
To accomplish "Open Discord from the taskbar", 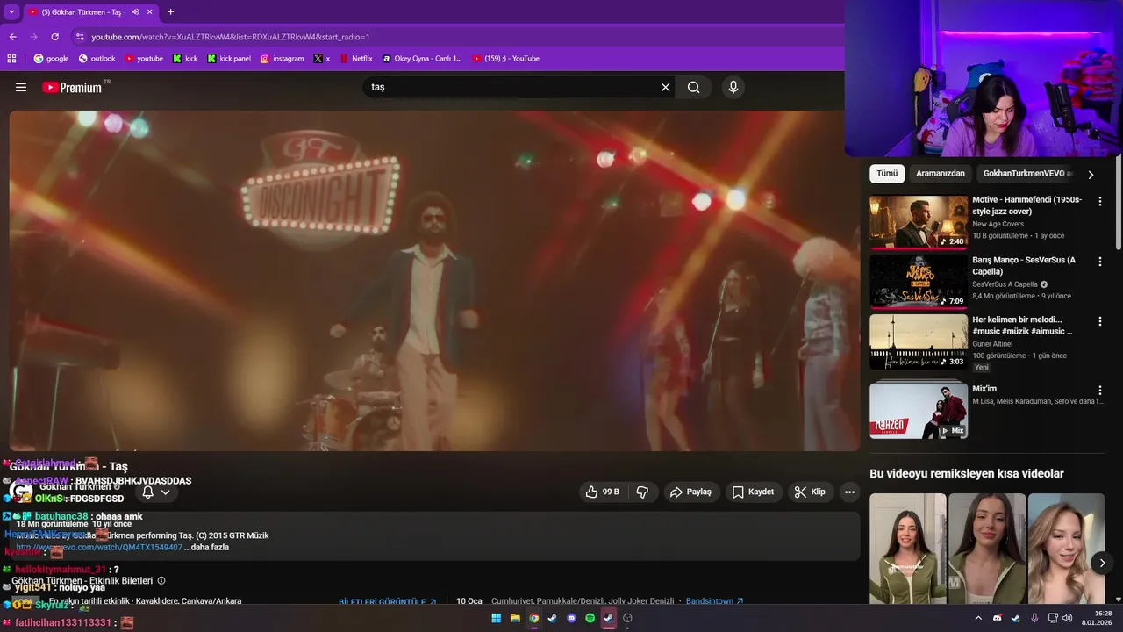I will click(x=571, y=618).
